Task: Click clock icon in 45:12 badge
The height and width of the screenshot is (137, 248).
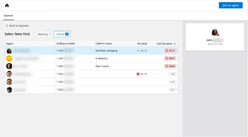Action: 167,51
